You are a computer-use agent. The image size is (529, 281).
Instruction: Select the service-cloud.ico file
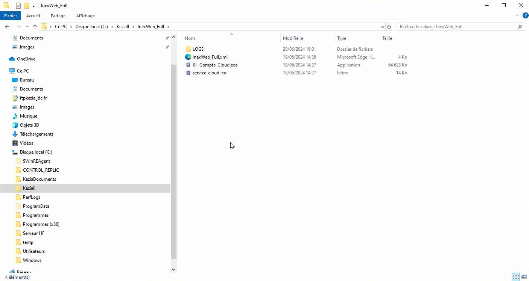[209, 73]
